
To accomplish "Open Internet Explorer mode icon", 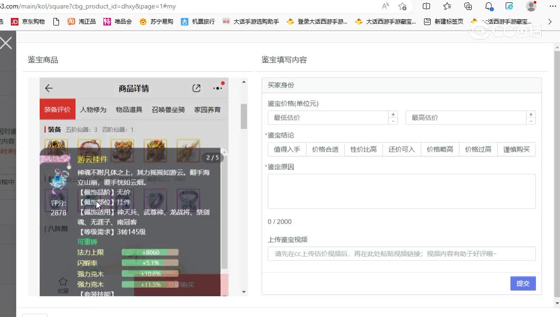I will (509, 6).
